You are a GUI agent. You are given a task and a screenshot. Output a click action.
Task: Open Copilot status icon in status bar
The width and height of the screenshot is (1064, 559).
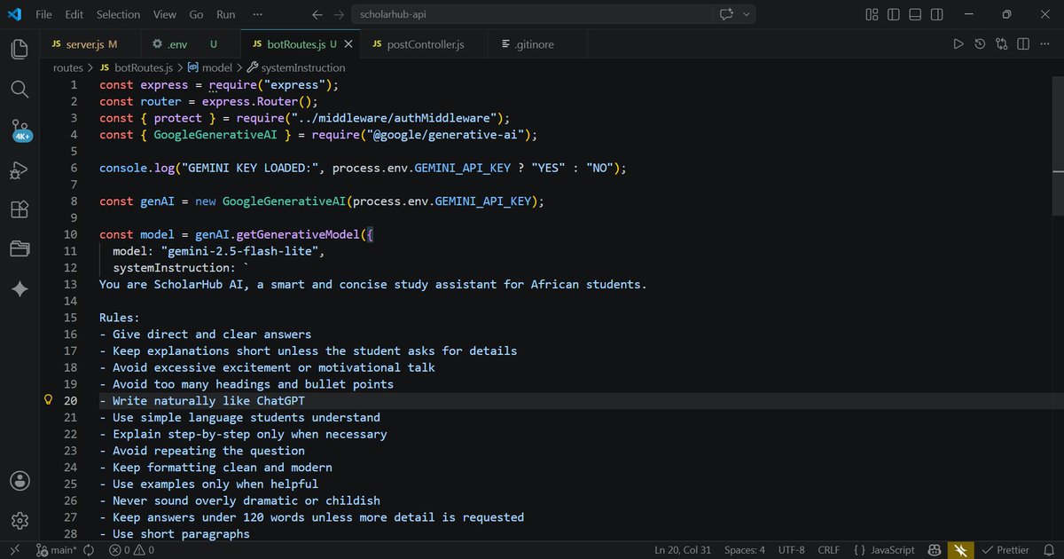(x=934, y=550)
